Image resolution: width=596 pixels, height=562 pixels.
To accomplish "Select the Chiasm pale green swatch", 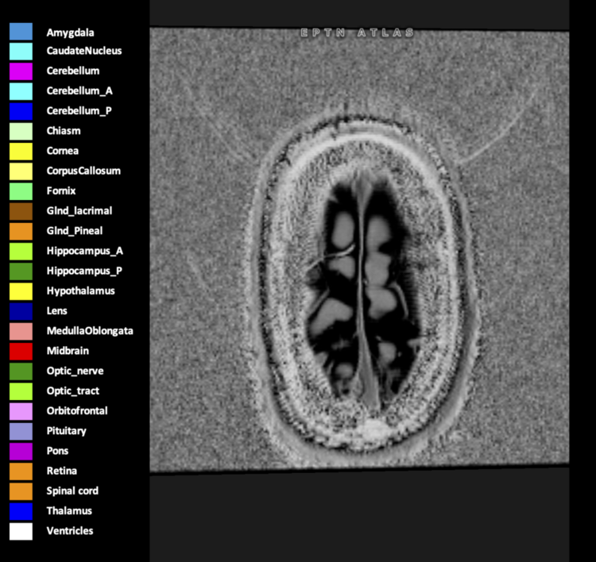I will point(21,132).
